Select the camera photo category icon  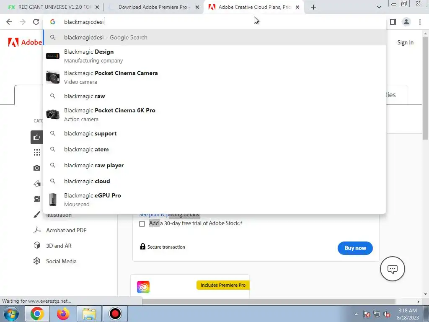[37, 168]
